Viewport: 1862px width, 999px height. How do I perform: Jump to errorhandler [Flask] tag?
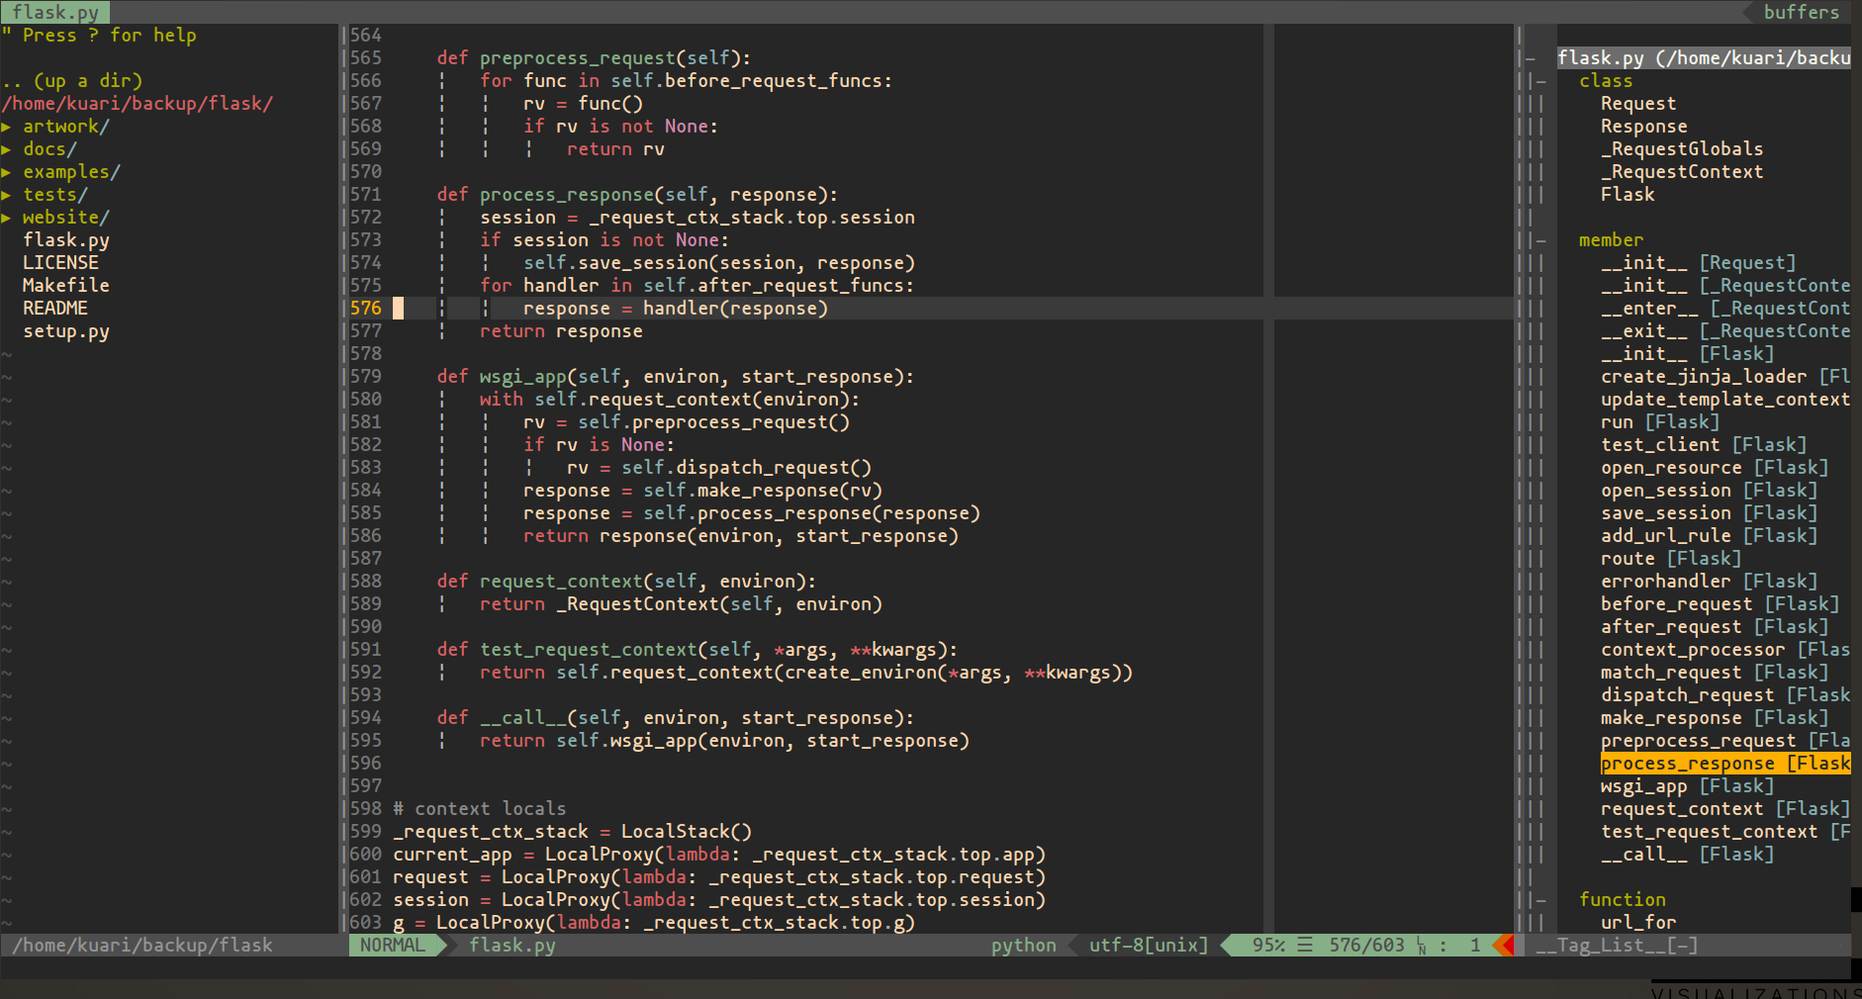(1710, 582)
